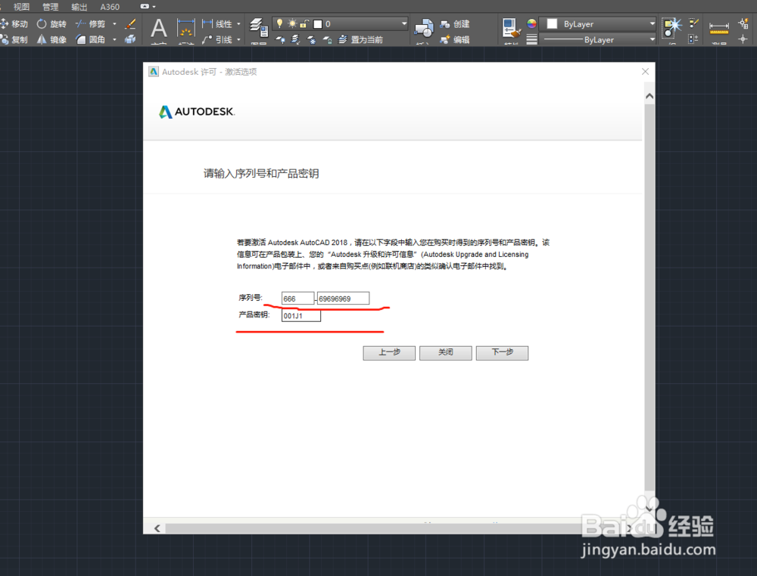This screenshot has width=757, height=576.
Task: Open the ByLayer color dropdown
Action: coord(653,23)
